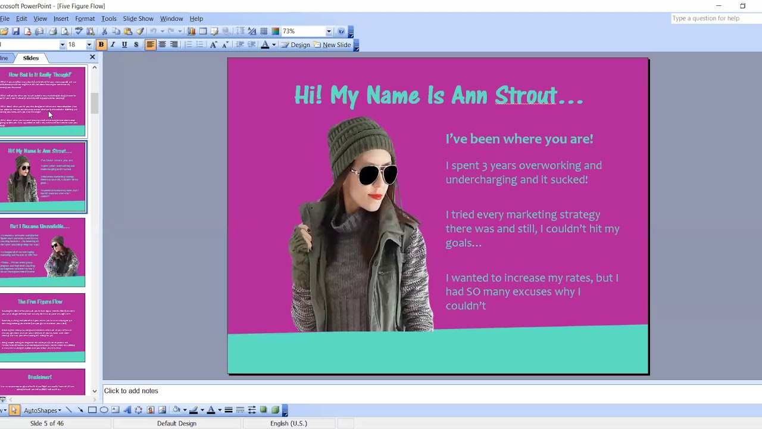Open the Format menu
This screenshot has width=762, height=429.
point(85,18)
